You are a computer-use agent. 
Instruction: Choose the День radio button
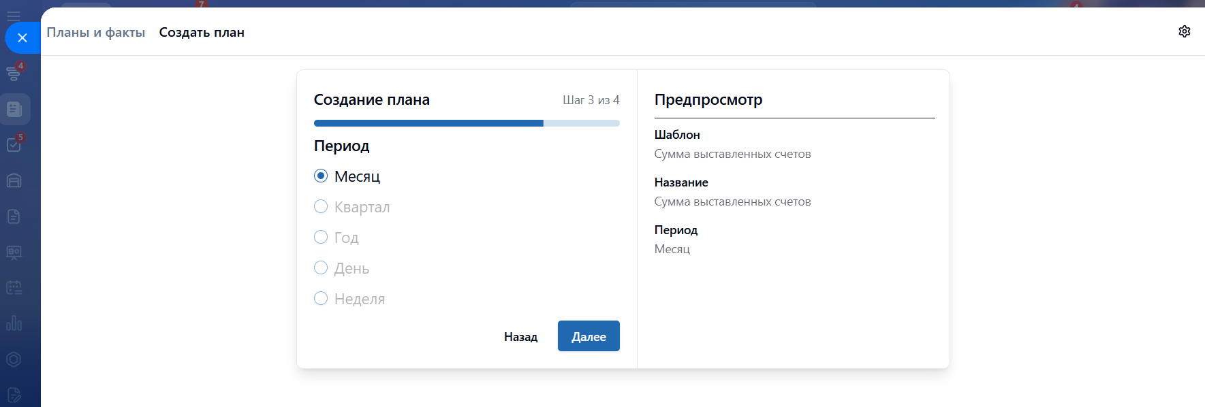[321, 268]
